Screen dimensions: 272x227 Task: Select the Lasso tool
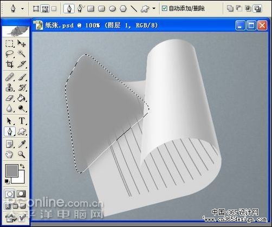click(9, 54)
